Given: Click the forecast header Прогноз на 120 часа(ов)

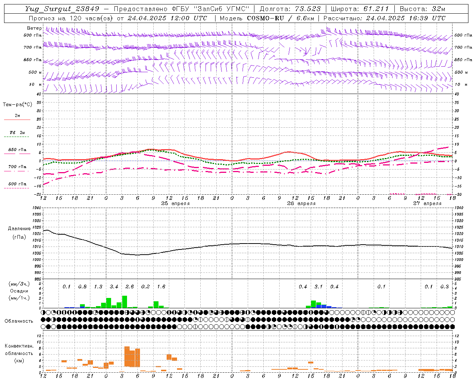Looking at the screenshot, I should (x=71, y=18).
